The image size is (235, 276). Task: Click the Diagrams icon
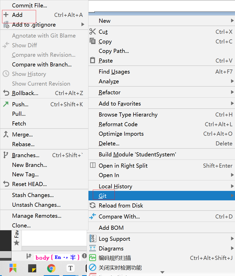(92, 248)
